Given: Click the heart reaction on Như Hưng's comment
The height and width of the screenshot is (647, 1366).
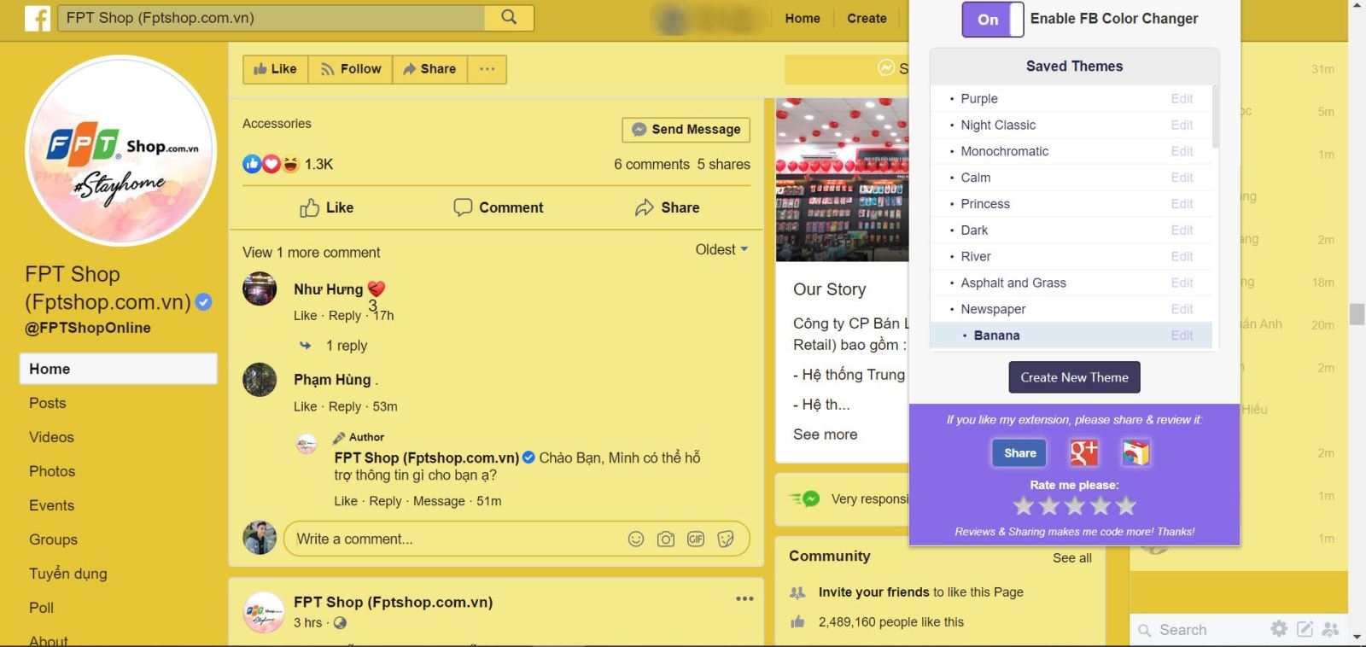Looking at the screenshot, I should (x=376, y=289).
